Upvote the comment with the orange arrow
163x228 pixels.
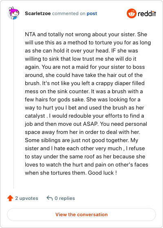(x=10, y=198)
